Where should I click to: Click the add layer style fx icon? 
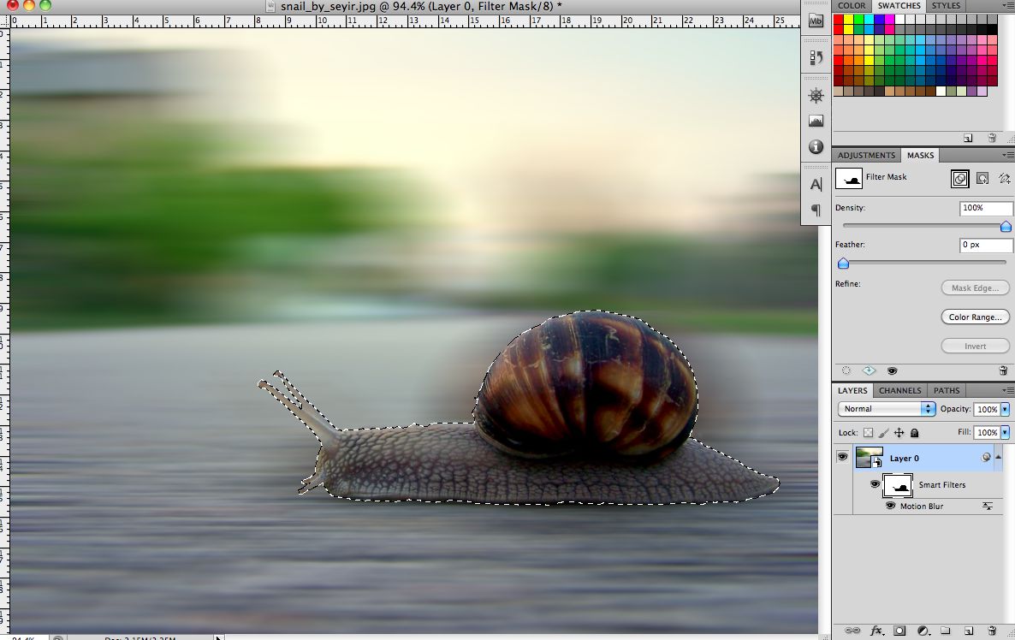[876, 631]
